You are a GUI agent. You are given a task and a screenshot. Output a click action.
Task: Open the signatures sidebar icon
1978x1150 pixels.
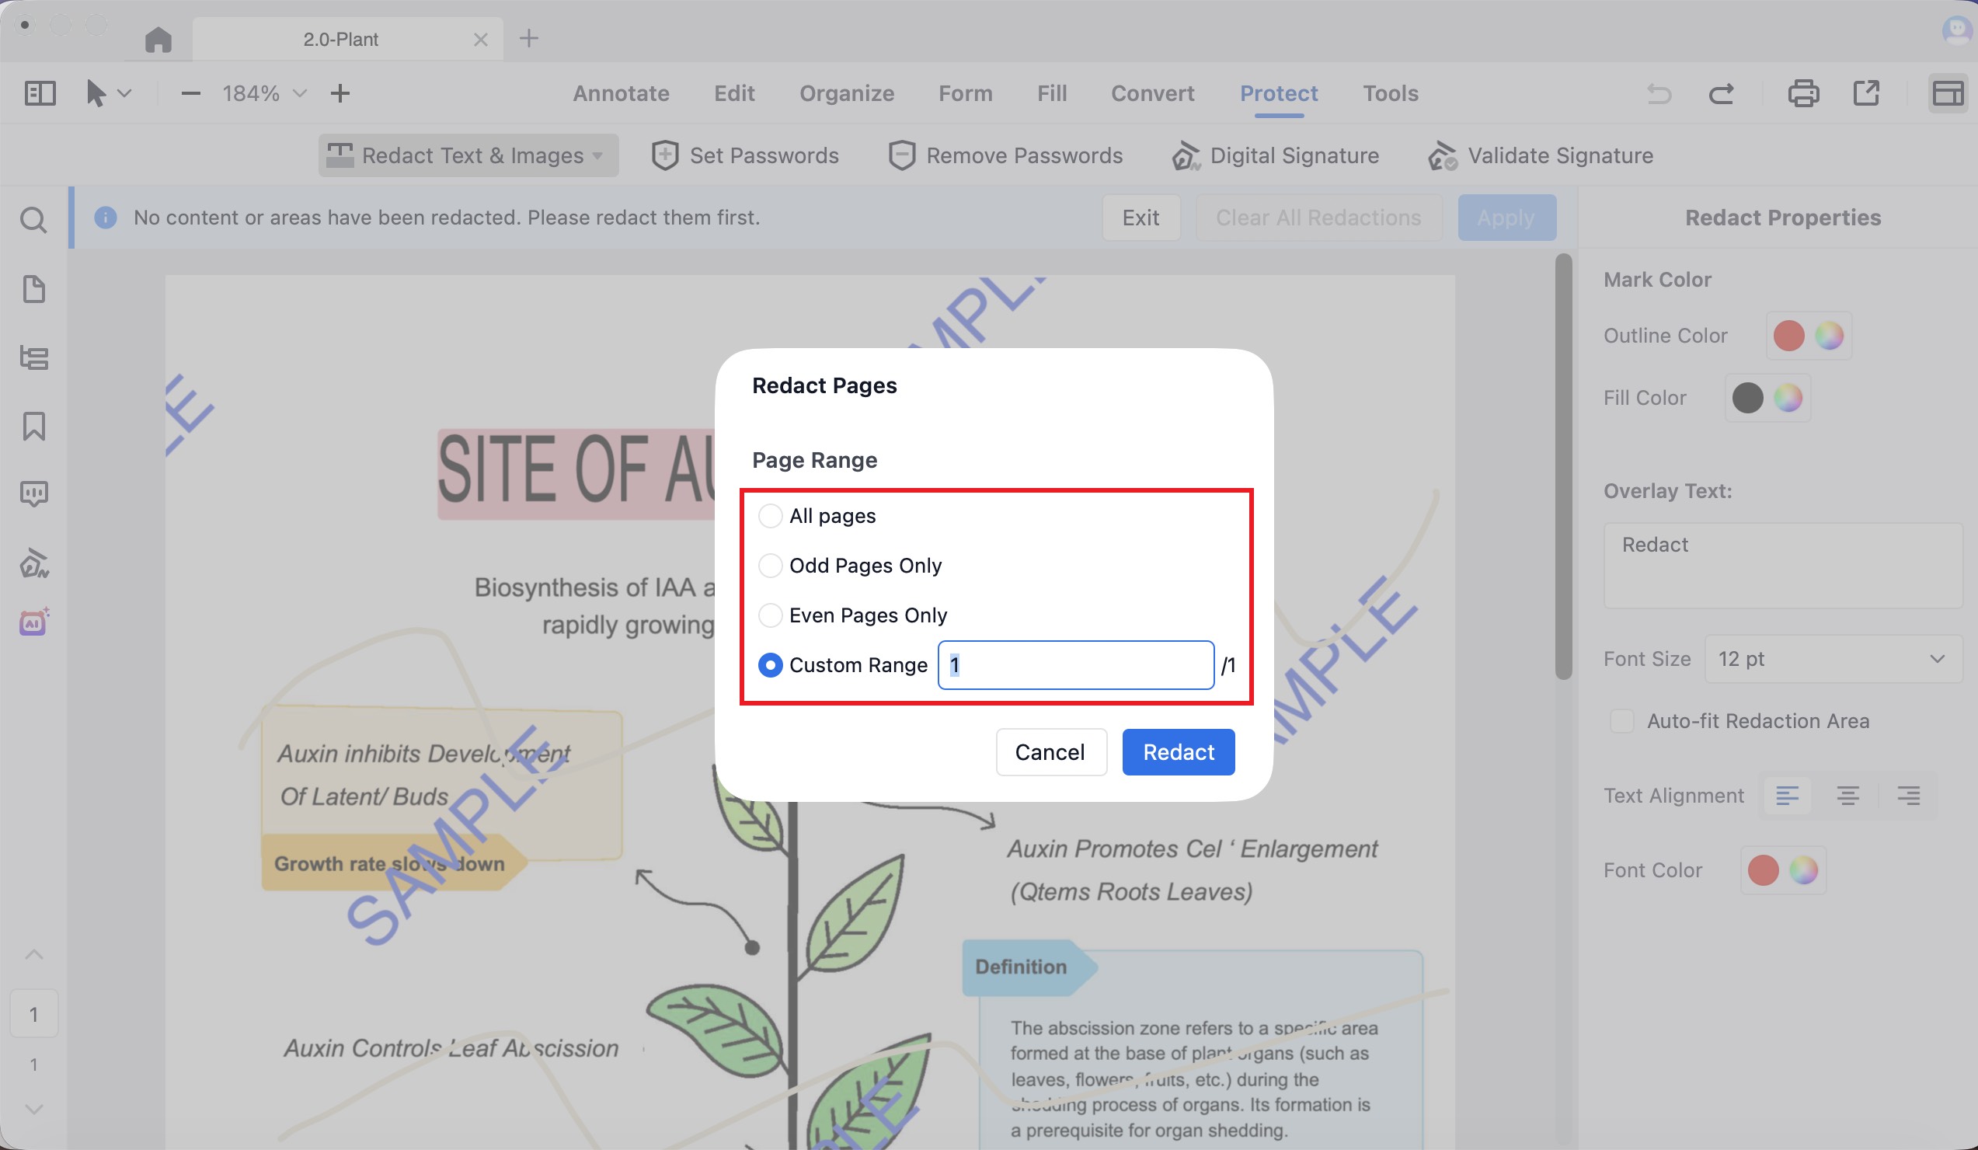(x=33, y=563)
